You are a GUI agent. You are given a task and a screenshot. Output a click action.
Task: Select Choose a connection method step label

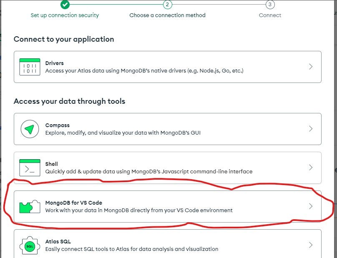tap(167, 15)
